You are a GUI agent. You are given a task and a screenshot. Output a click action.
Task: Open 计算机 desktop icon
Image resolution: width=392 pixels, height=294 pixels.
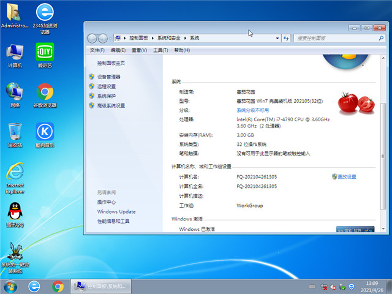coord(15,56)
